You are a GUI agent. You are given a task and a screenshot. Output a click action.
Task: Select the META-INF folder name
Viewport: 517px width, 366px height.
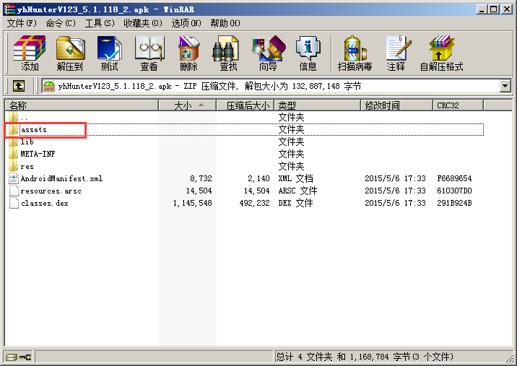pyautogui.click(x=38, y=154)
